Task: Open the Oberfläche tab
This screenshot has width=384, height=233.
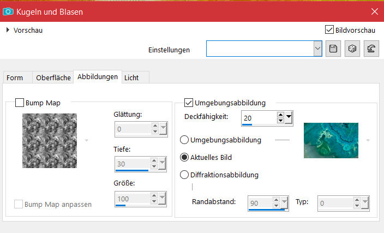Action: point(53,78)
